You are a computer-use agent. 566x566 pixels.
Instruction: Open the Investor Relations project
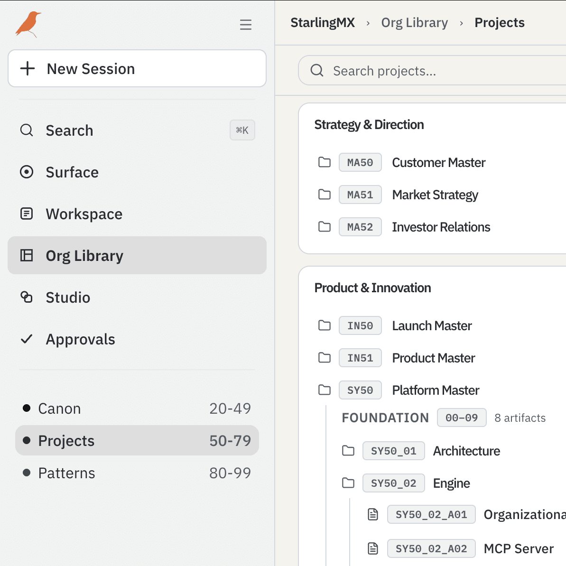441,227
